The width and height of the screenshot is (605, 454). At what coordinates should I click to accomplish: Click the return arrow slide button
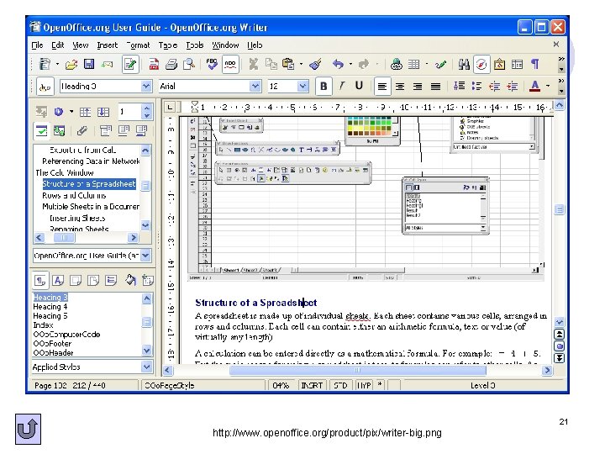(29, 429)
